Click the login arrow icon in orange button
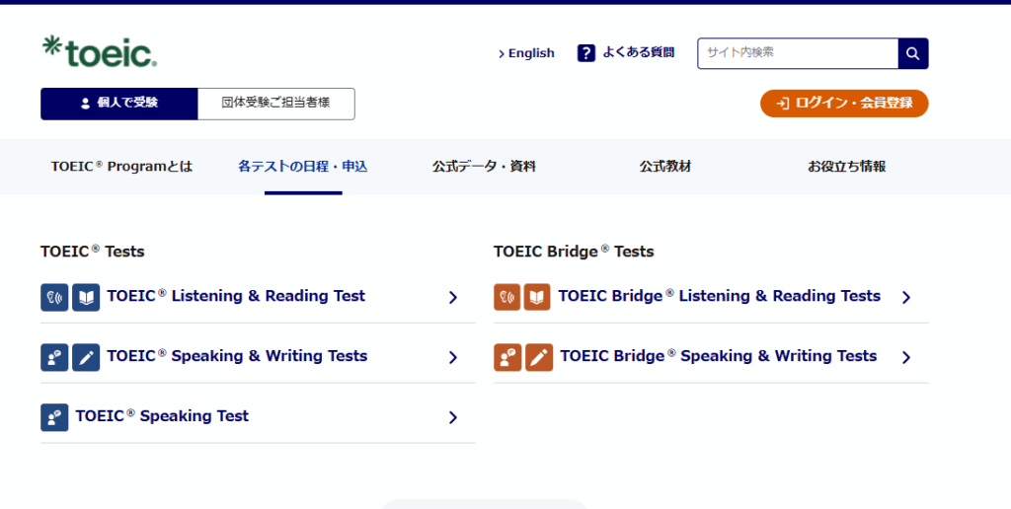Image resolution: width=1011 pixels, height=509 pixels. point(782,104)
